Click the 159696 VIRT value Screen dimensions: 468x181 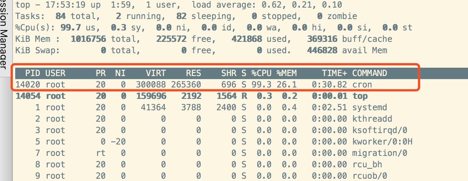[x=151, y=96]
